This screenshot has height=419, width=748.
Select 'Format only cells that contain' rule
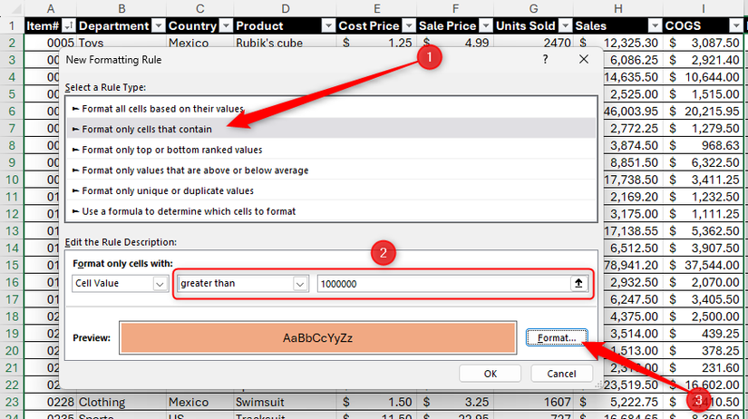click(331, 129)
